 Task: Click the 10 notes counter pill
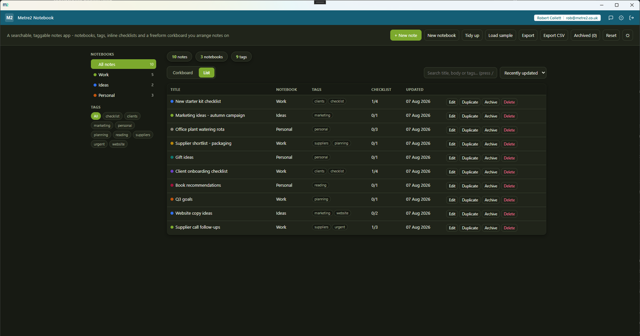[180, 57]
